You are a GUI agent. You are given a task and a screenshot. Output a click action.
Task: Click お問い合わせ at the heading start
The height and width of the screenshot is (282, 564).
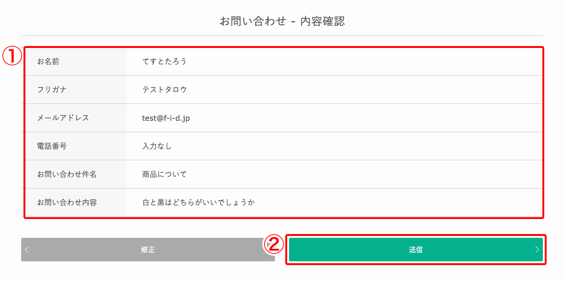click(252, 21)
